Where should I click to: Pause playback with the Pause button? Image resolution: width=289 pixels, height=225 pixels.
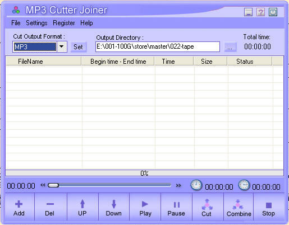click(176, 208)
